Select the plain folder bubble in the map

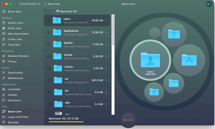[174, 83]
